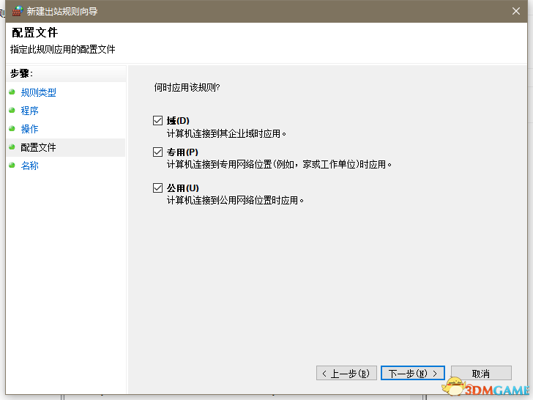Click description mentioning 家或工作单位
533x400 pixels.
(x=279, y=165)
